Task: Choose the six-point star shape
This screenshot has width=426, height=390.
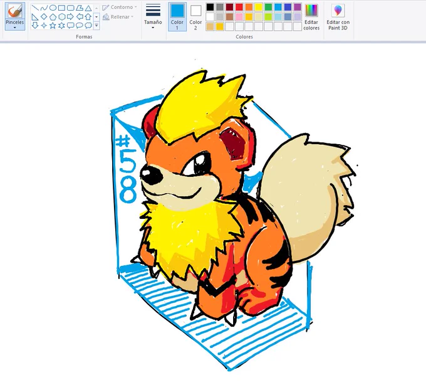Action: (x=61, y=26)
